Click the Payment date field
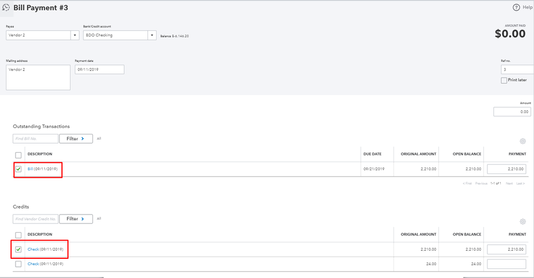 click(x=99, y=69)
